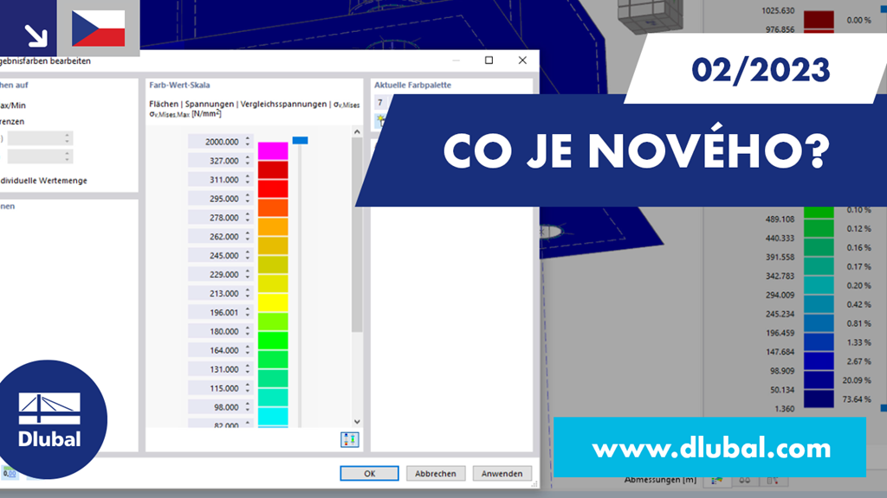The image size is (887, 498).
Task: Click the OK button
Action: click(x=369, y=473)
